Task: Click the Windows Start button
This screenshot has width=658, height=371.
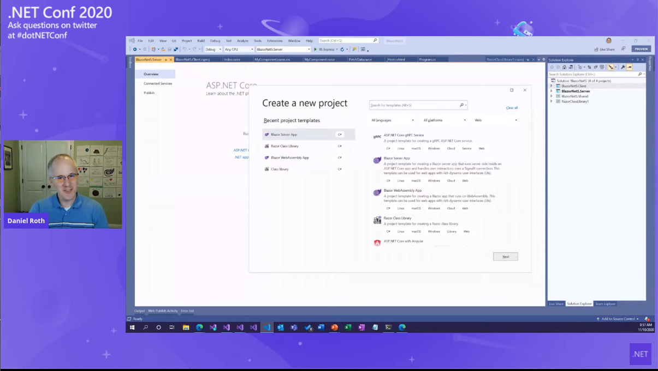Action: pyautogui.click(x=132, y=327)
